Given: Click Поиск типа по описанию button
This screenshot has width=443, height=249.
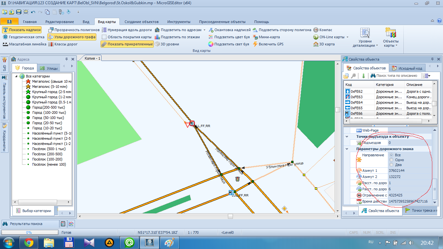Looking at the screenshot, I should (x=394, y=76).
